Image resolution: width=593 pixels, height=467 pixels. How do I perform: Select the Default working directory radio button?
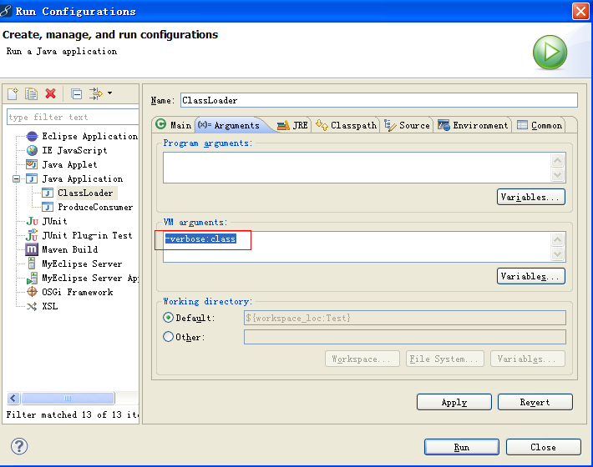pyautogui.click(x=168, y=318)
